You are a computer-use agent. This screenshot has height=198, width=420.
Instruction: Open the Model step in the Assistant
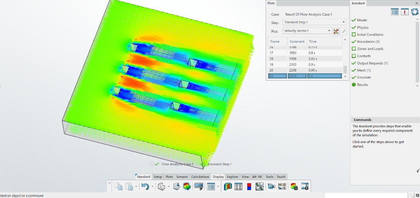point(362,20)
